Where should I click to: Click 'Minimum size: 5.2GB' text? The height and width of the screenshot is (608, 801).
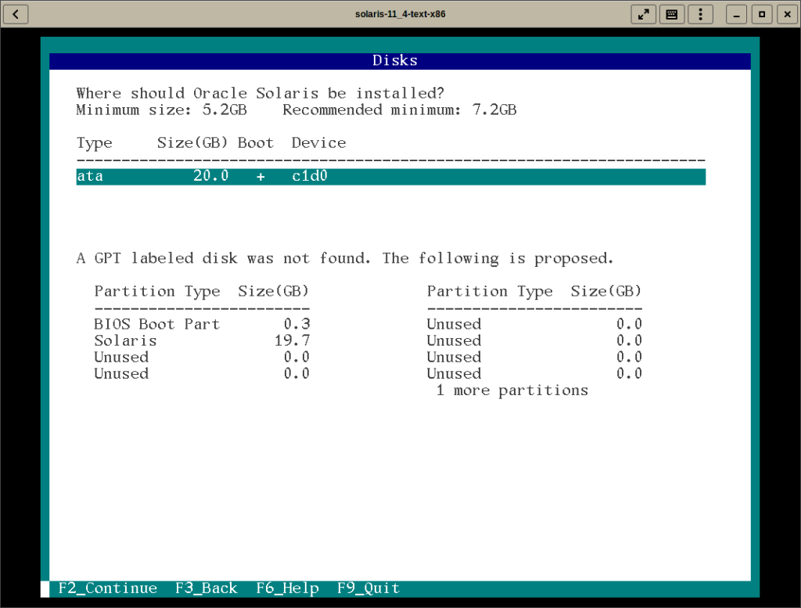pyautogui.click(x=161, y=110)
